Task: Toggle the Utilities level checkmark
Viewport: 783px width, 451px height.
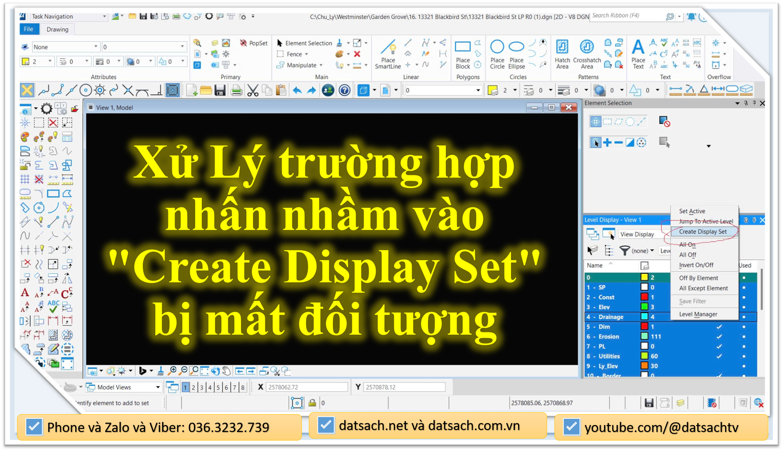Action: pos(719,356)
